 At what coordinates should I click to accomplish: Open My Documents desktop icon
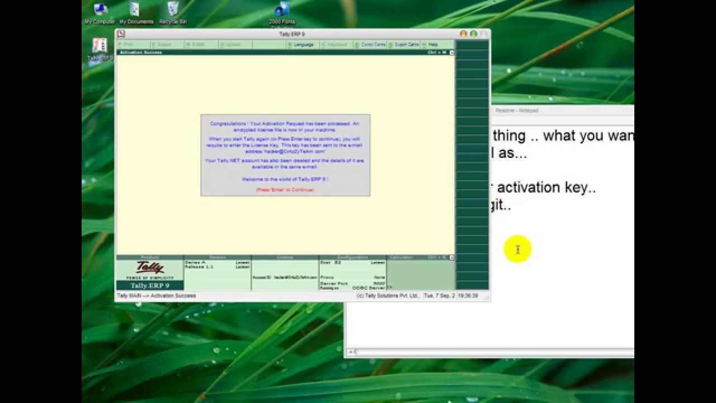click(x=136, y=13)
